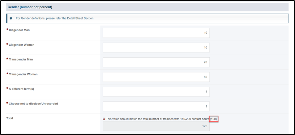Click the Cisgender Woman label
This screenshot has height=135, width=295.
(21, 45)
